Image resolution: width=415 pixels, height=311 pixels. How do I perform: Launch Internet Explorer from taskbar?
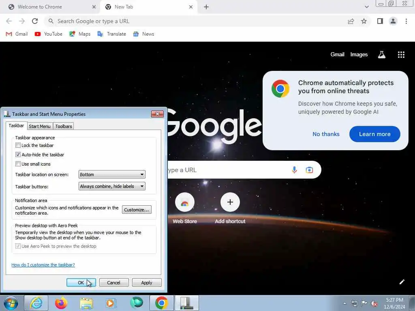coord(36,303)
